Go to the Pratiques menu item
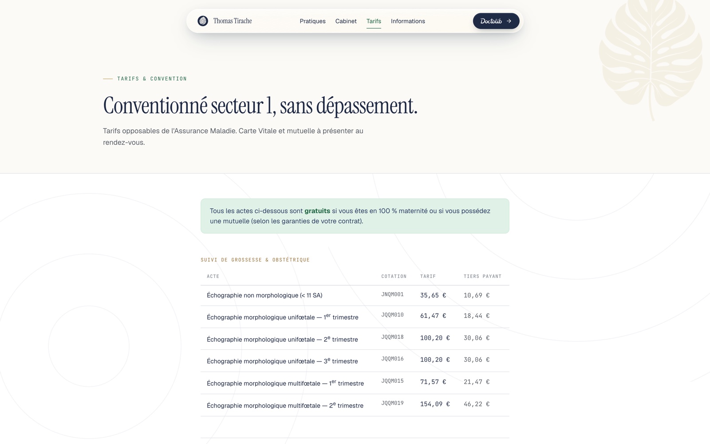The width and height of the screenshot is (710, 444). tap(312, 21)
